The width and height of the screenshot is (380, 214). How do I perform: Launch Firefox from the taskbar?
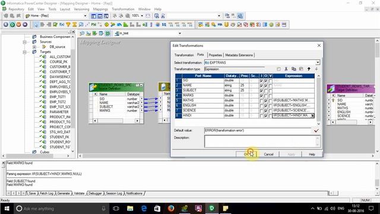[171, 209]
